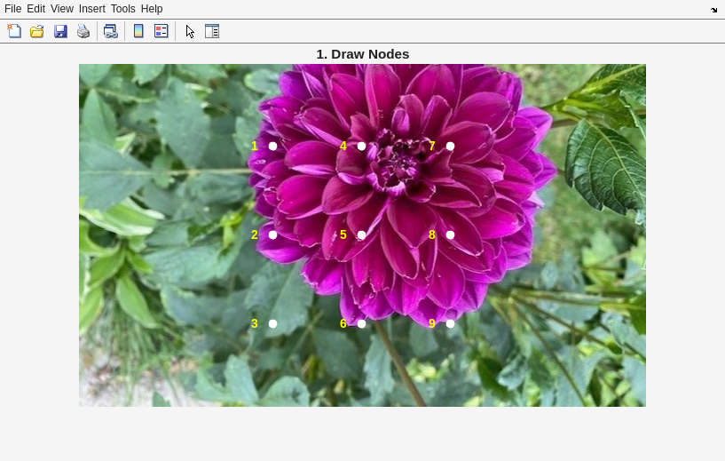Click white node 1 on the image
Screen dimensions: 725x461
click(272, 146)
